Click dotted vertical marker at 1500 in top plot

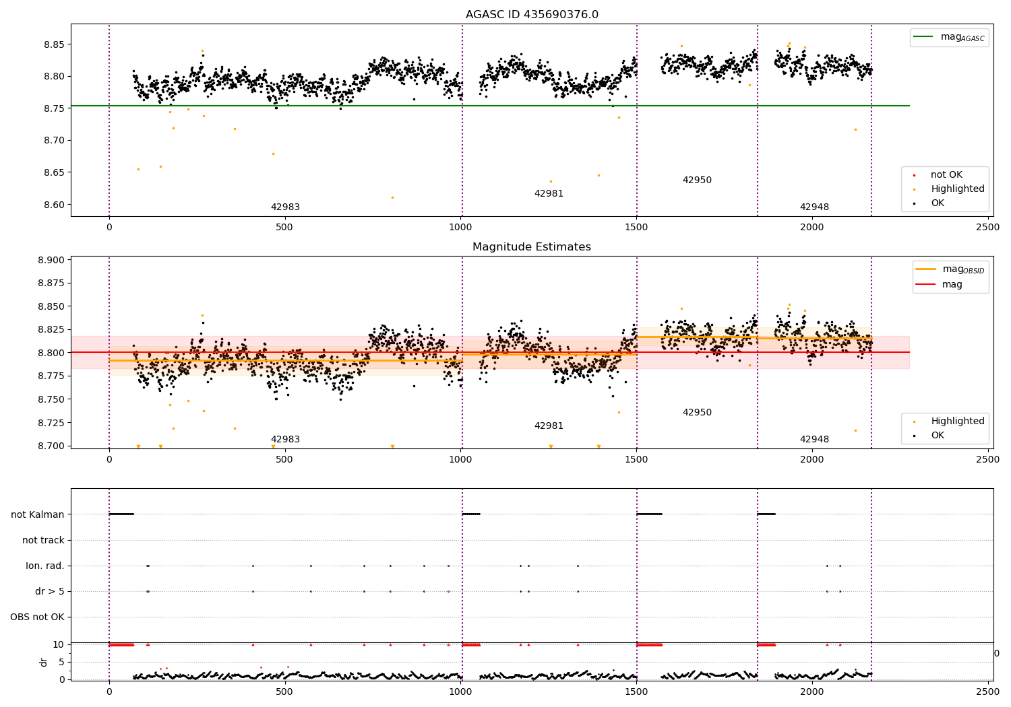pos(637,121)
